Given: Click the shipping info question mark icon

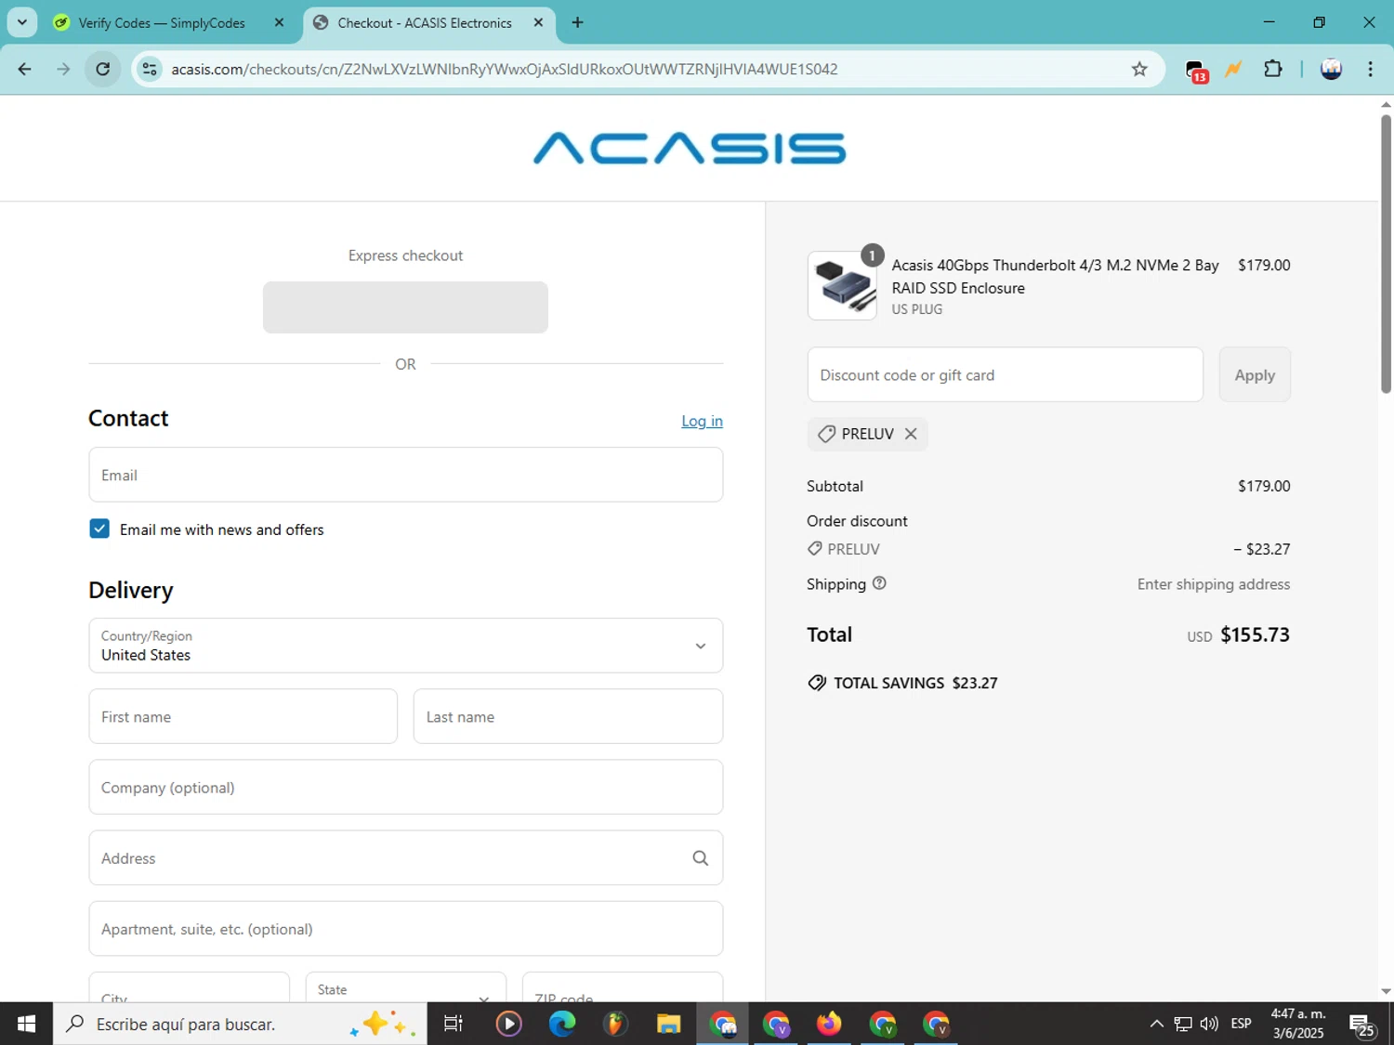Looking at the screenshot, I should pos(879,583).
